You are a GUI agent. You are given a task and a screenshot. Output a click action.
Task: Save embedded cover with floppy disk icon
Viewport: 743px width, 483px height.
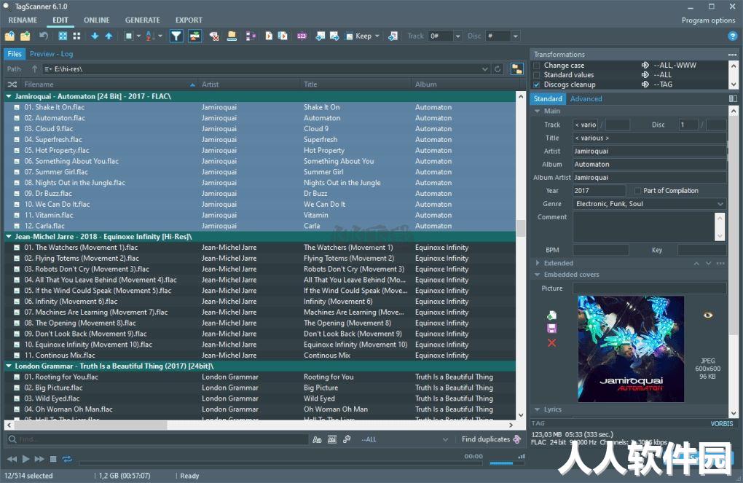pos(551,329)
